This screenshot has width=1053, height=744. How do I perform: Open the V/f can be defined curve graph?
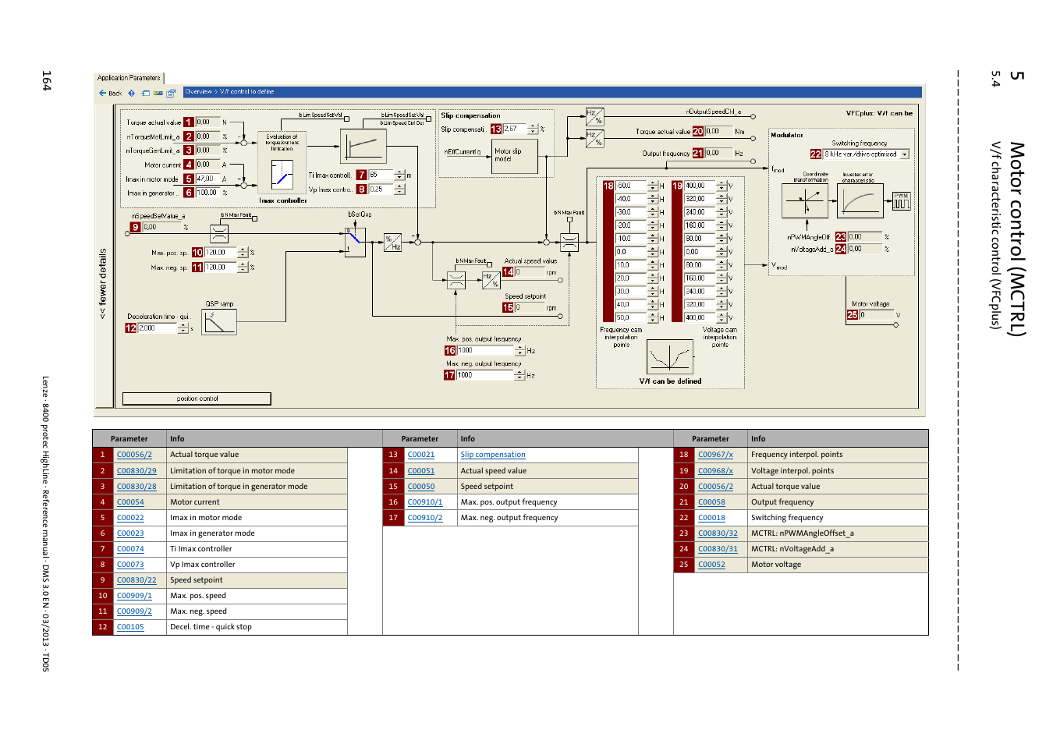[x=670, y=357]
